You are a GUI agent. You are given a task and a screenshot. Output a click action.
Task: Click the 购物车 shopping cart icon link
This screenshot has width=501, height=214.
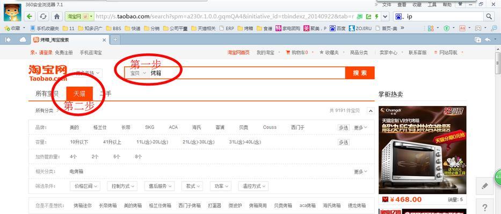click(x=296, y=52)
